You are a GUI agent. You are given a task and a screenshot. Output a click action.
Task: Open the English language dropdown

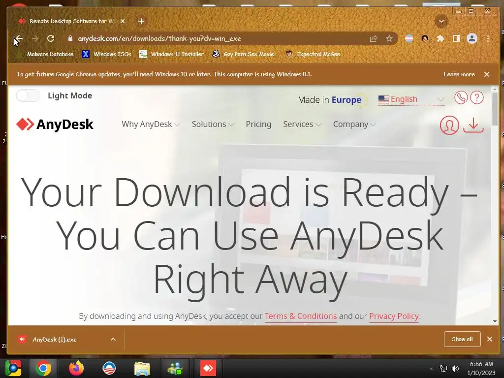(411, 99)
